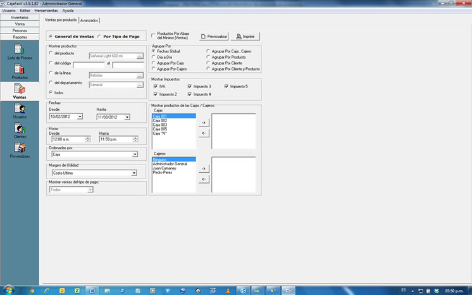The image size is (472, 295).
Task: Select the Por Tipo de Pago option
Action: [100, 36]
